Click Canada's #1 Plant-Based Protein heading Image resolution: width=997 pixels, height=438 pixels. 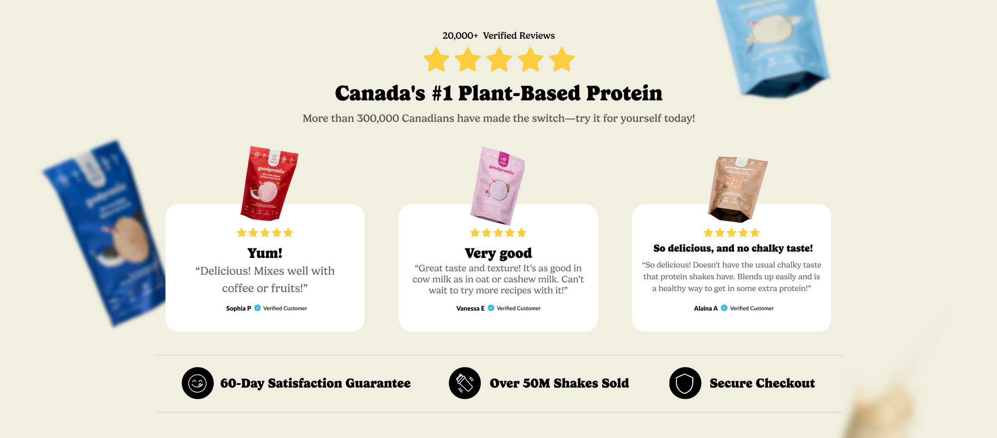(x=498, y=94)
